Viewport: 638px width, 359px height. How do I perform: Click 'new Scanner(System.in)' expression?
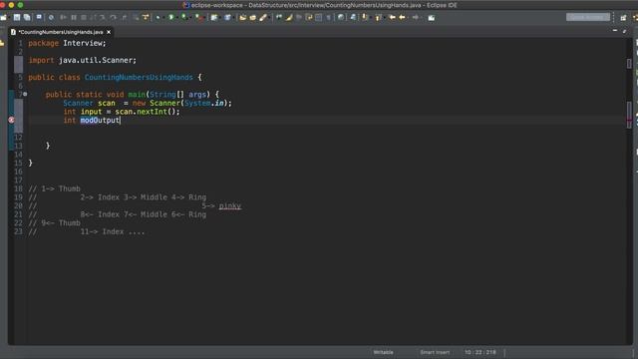click(x=180, y=103)
